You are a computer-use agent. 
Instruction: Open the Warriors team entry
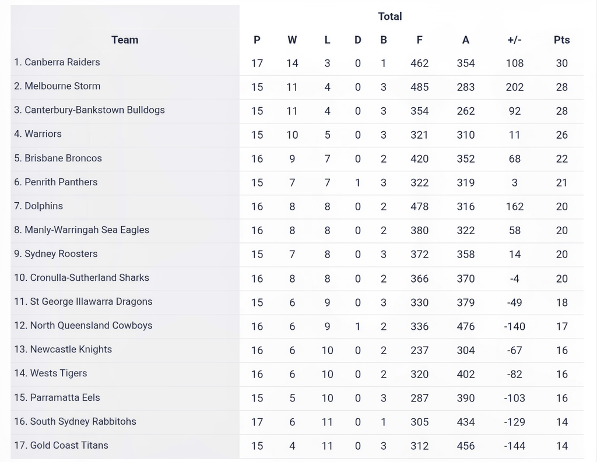tap(38, 134)
